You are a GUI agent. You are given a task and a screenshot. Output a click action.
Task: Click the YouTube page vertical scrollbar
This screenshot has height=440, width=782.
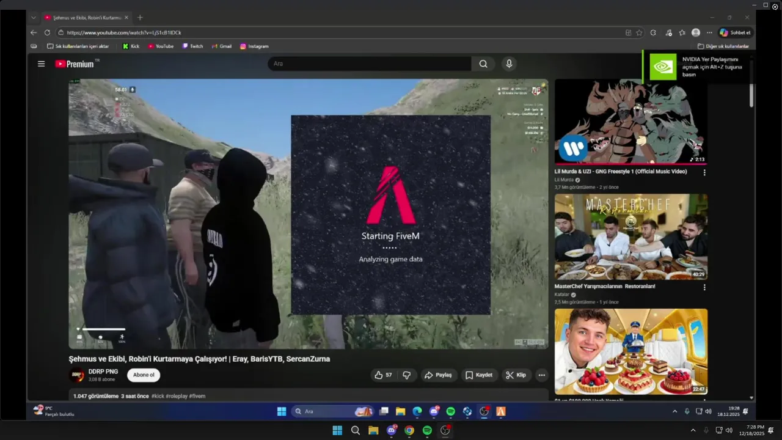[x=751, y=94]
